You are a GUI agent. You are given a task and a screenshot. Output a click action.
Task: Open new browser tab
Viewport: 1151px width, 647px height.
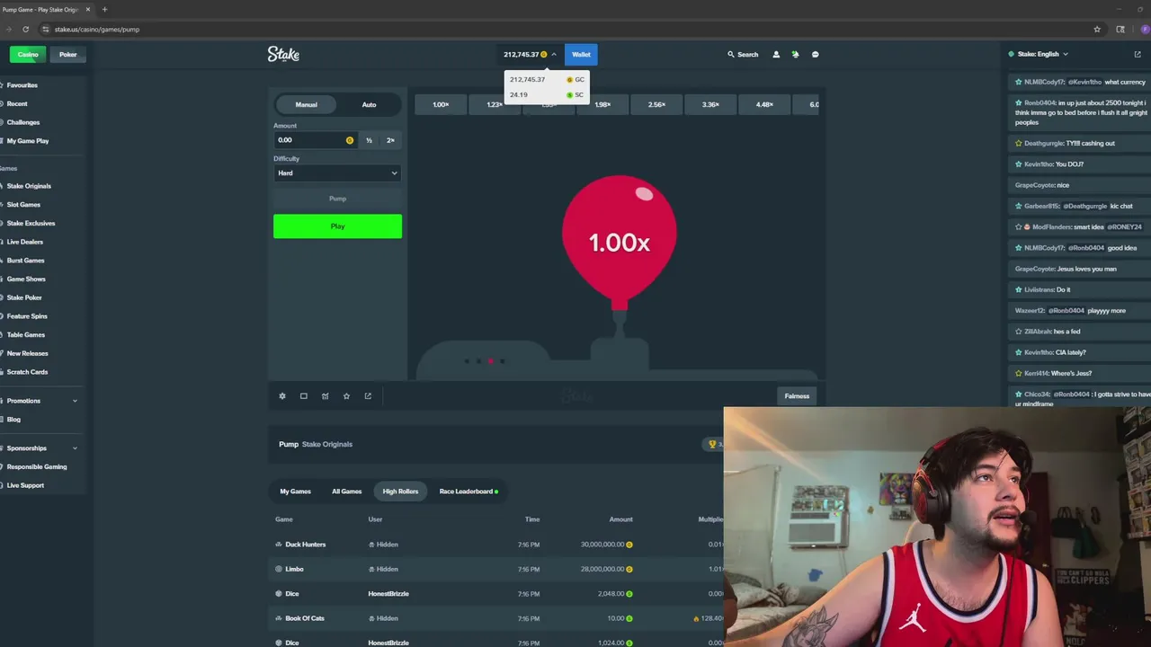pos(104,9)
